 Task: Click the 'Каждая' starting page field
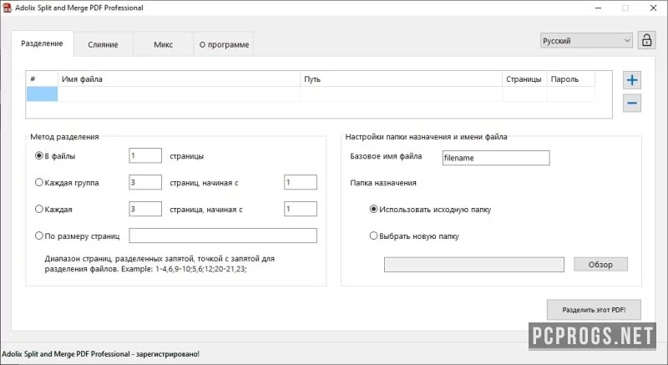pos(301,209)
